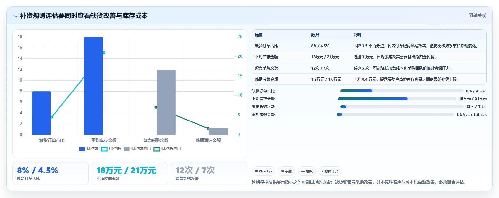This screenshot has height=198, width=499.
Task: Click the panel title 补货规则评估要同时查看缺货改善与库存成本
Action: (x=84, y=16)
